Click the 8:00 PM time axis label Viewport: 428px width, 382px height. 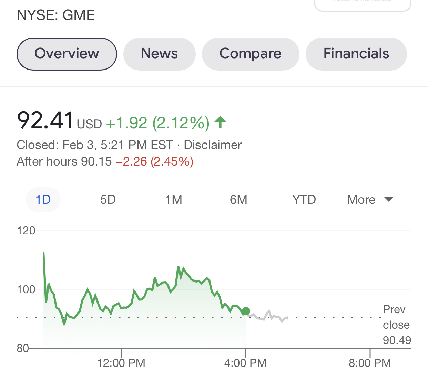pyautogui.click(x=370, y=363)
